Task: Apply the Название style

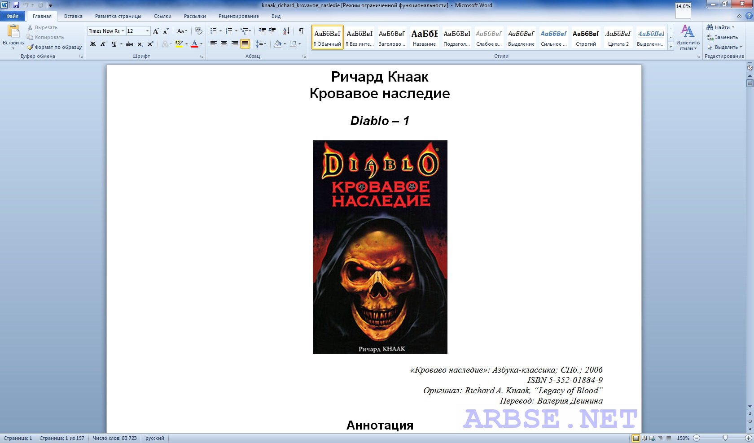Action: point(424,37)
